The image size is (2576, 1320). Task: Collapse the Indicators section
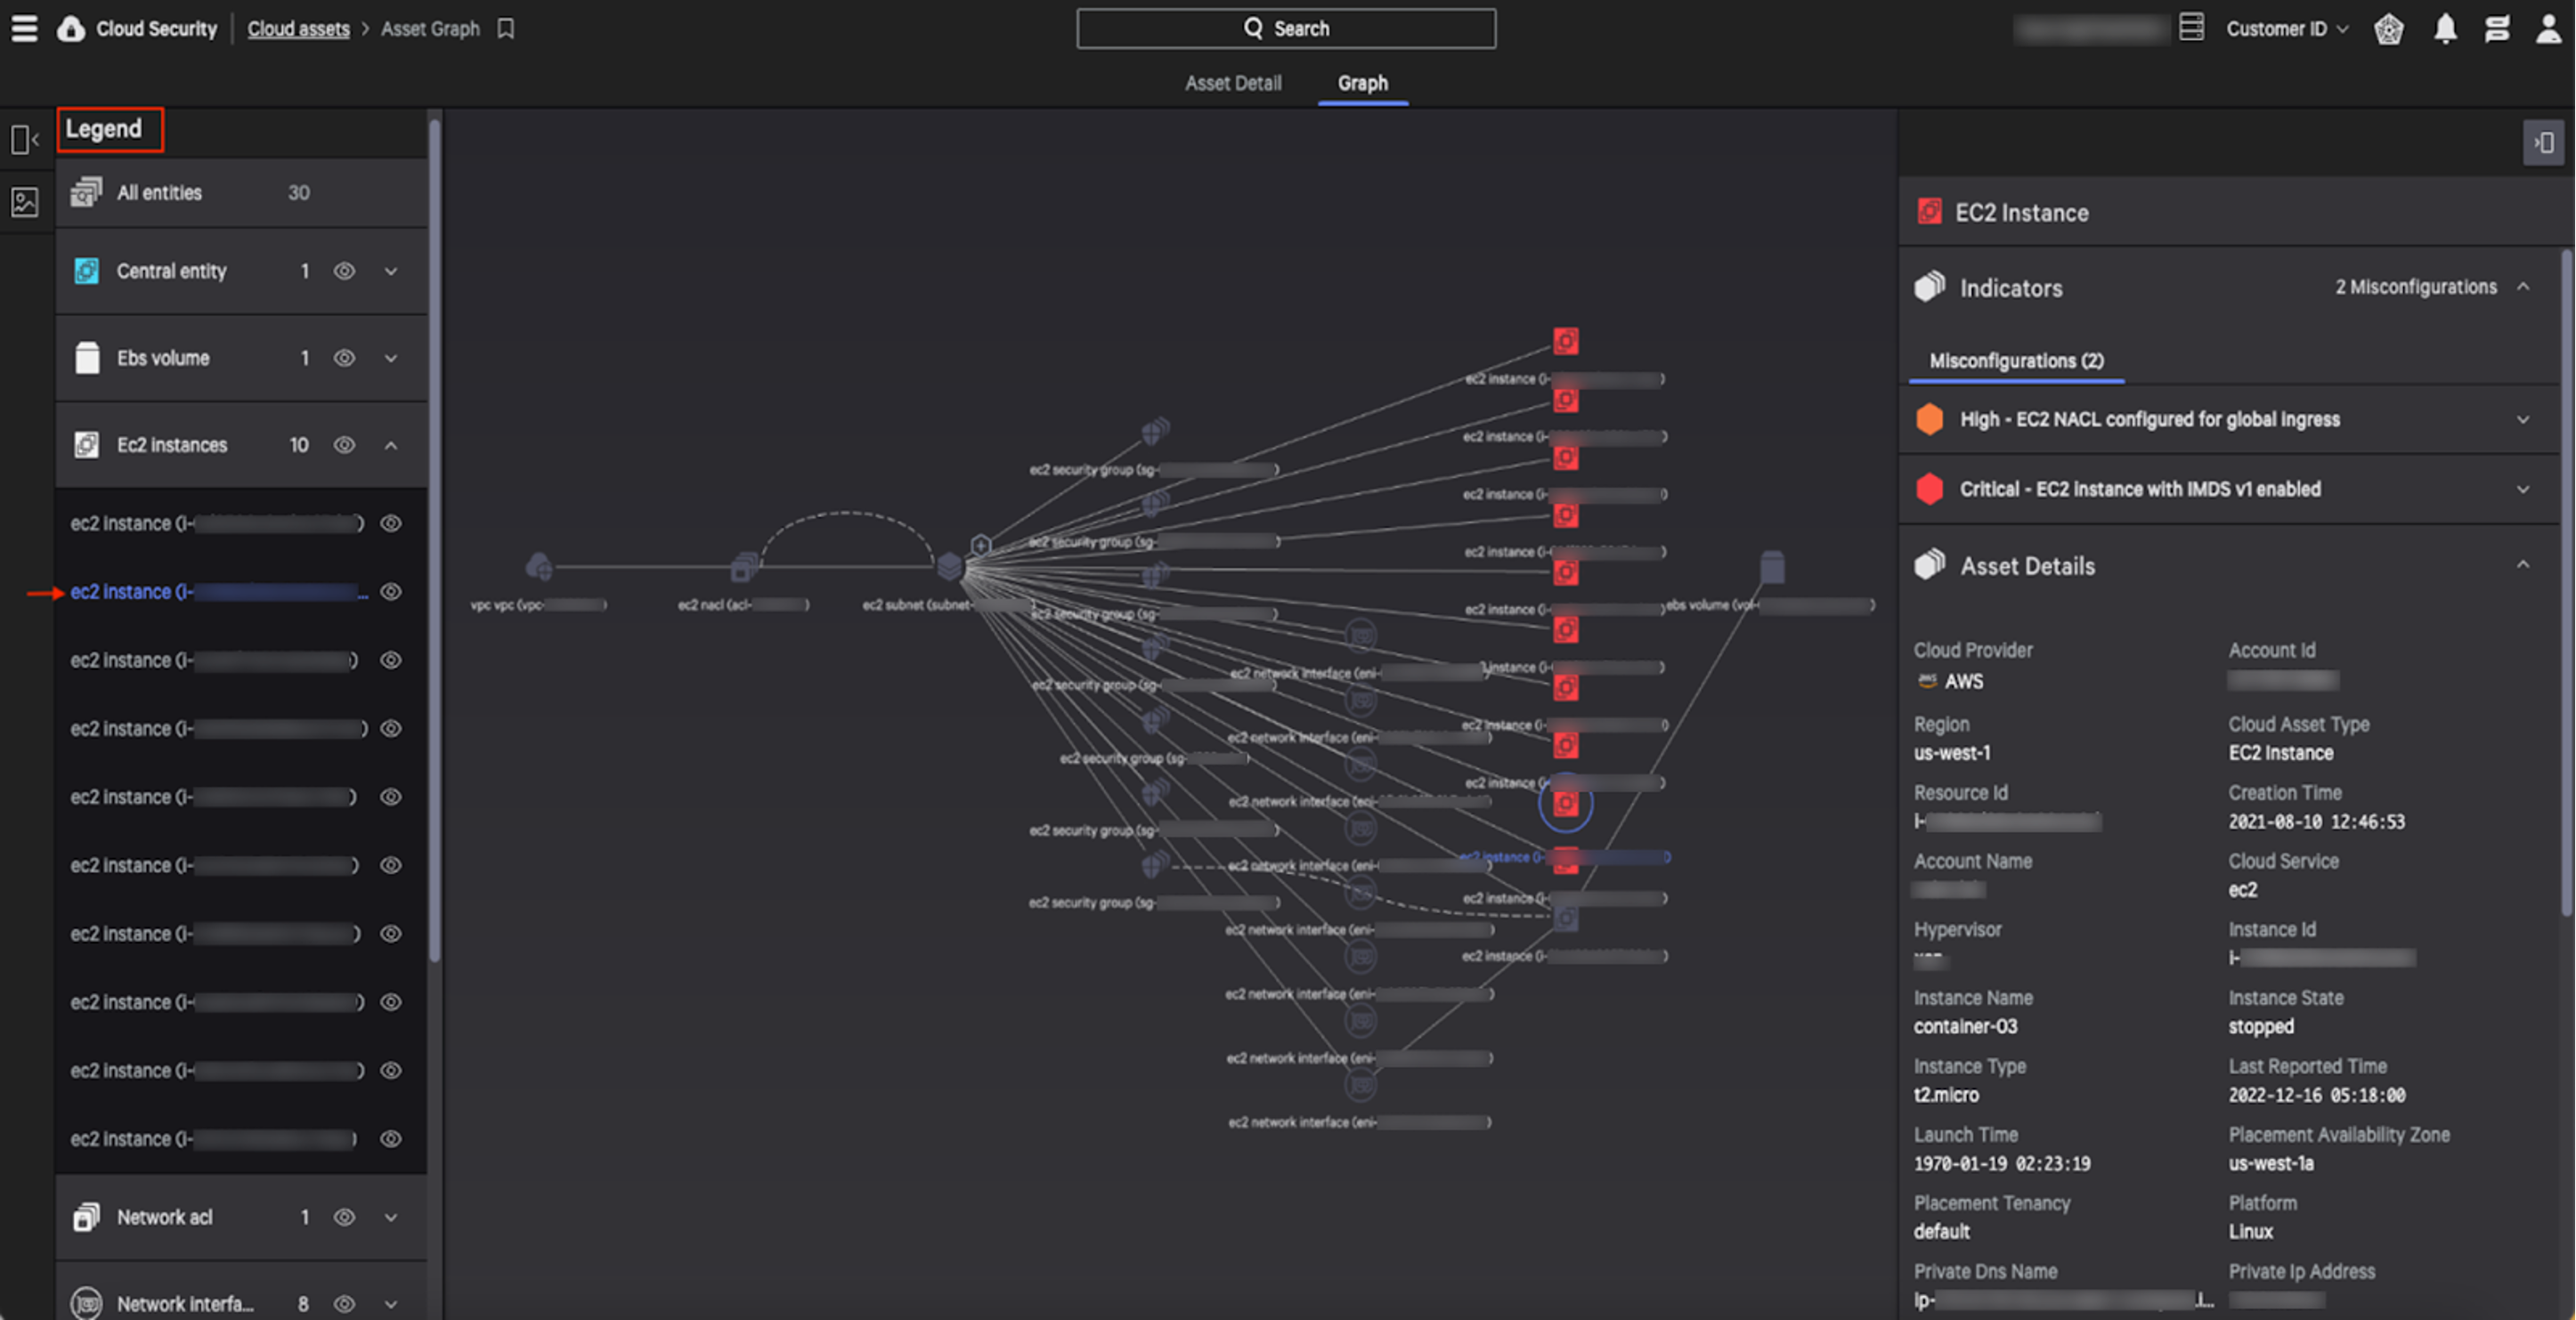[2523, 287]
